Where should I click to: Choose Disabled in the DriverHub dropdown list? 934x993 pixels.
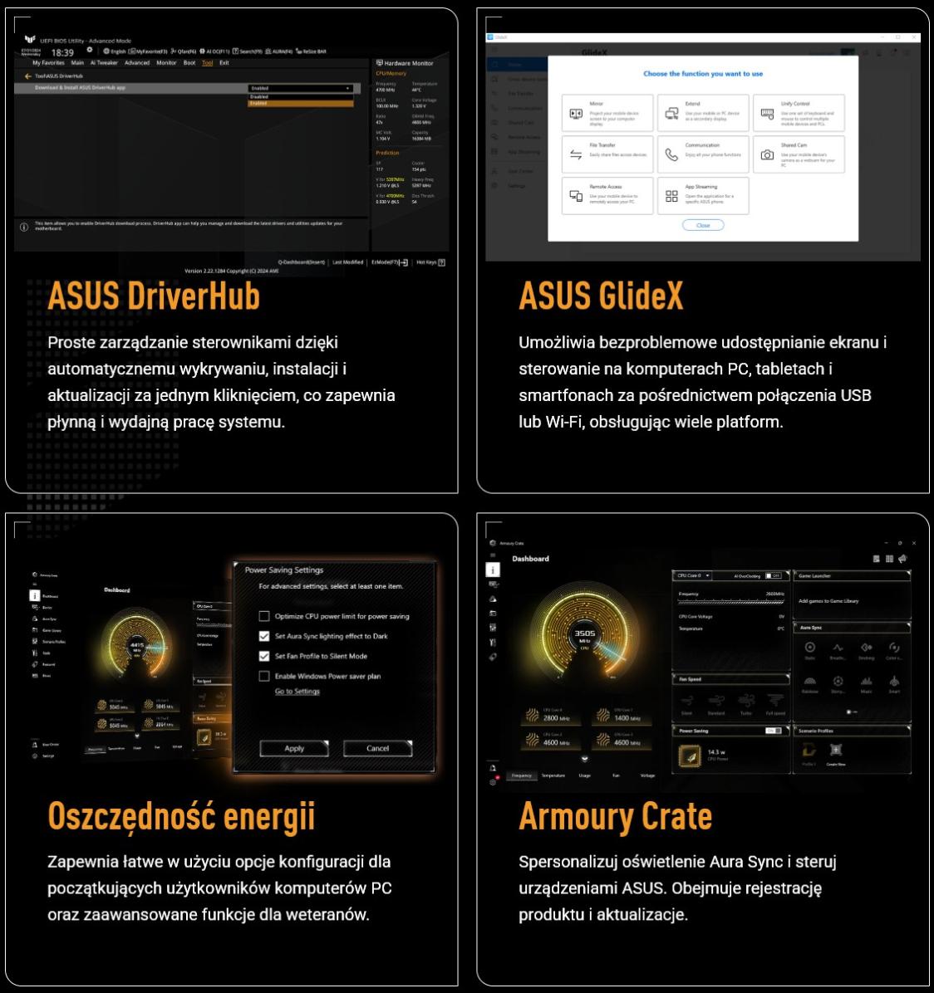click(300, 97)
